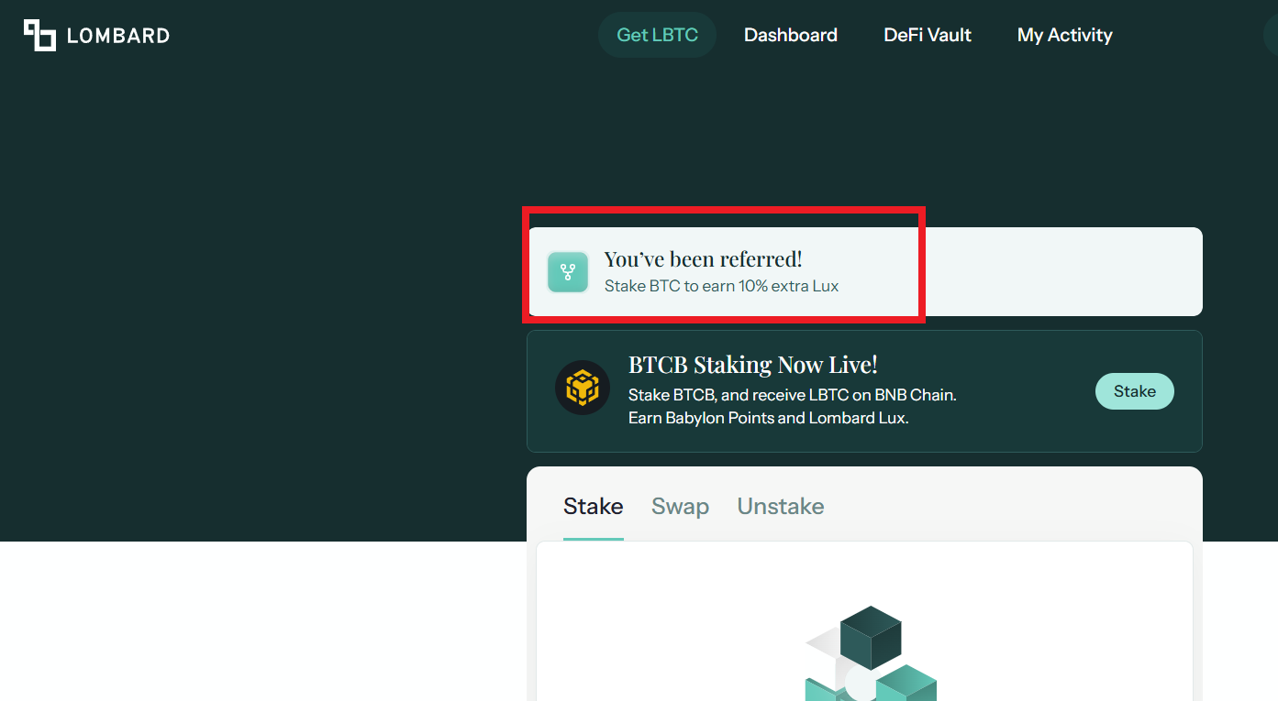
Task: Click "Earn Babylon Points and Lombard Lux." text
Action: [768, 418]
